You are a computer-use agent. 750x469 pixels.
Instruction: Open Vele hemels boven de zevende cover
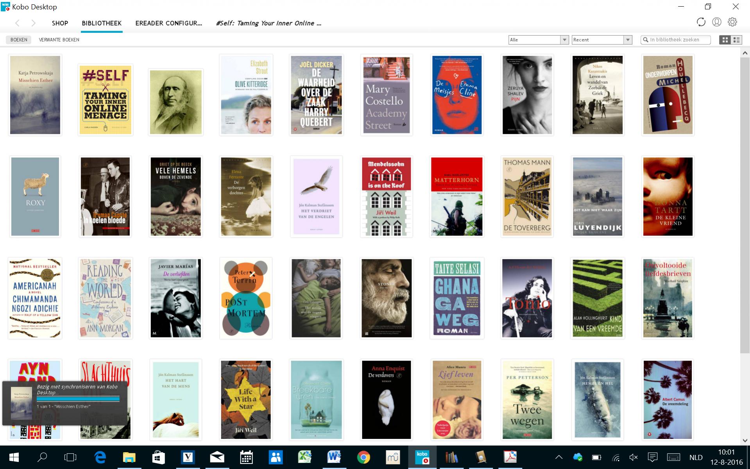coord(175,197)
